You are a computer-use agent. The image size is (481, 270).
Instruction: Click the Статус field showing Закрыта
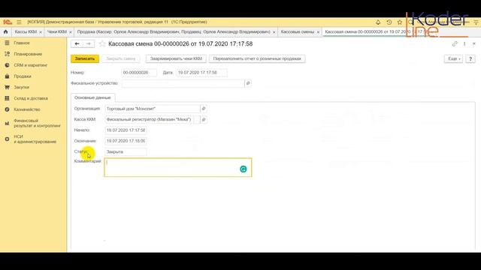(x=126, y=151)
